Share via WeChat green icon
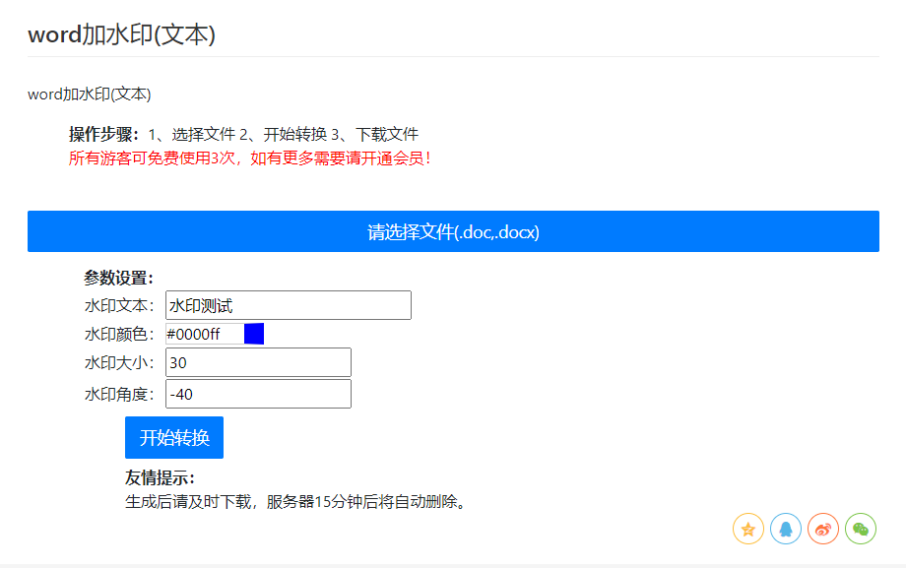Viewport: 906px width, 568px height. (861, 529)
